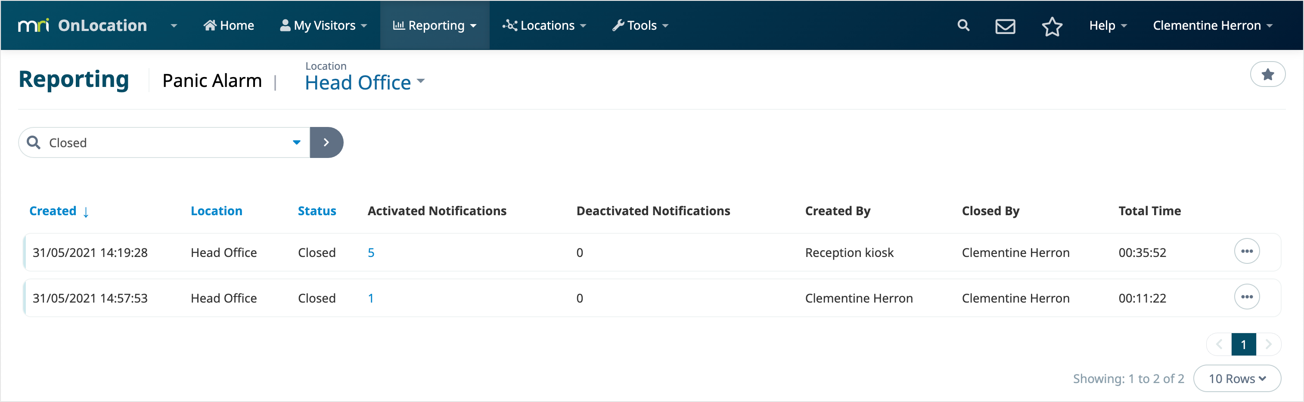Click total time 00:35:52
Image resolution: width=1304 pixels, height=402 pixels.
click(x=1142, y=252)
